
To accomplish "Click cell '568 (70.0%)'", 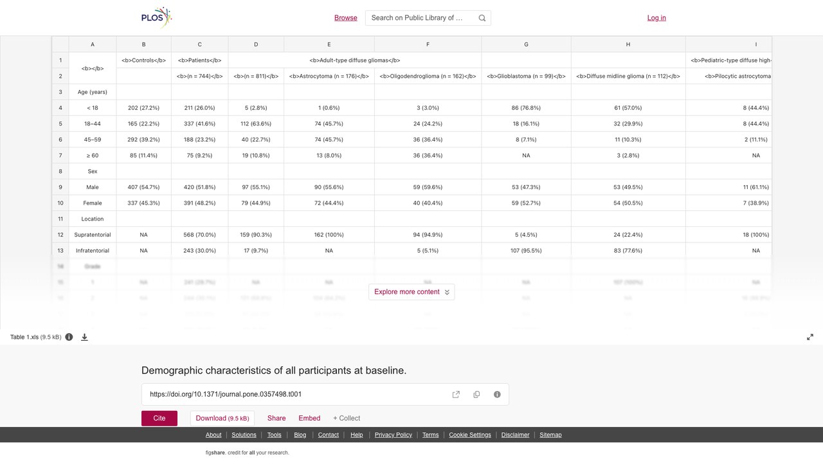I will (x=199, y=235).
